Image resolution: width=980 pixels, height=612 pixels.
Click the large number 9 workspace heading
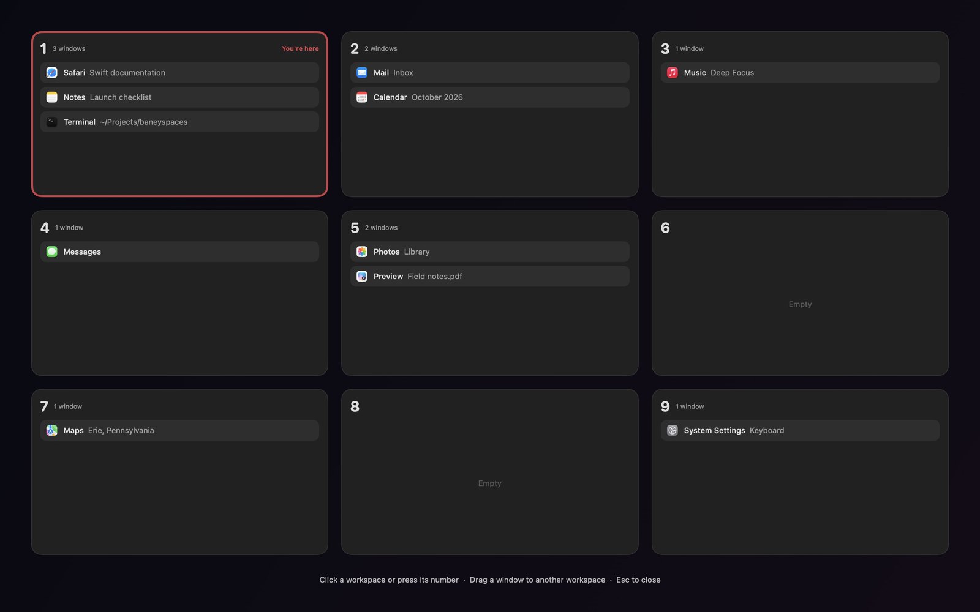665,407
